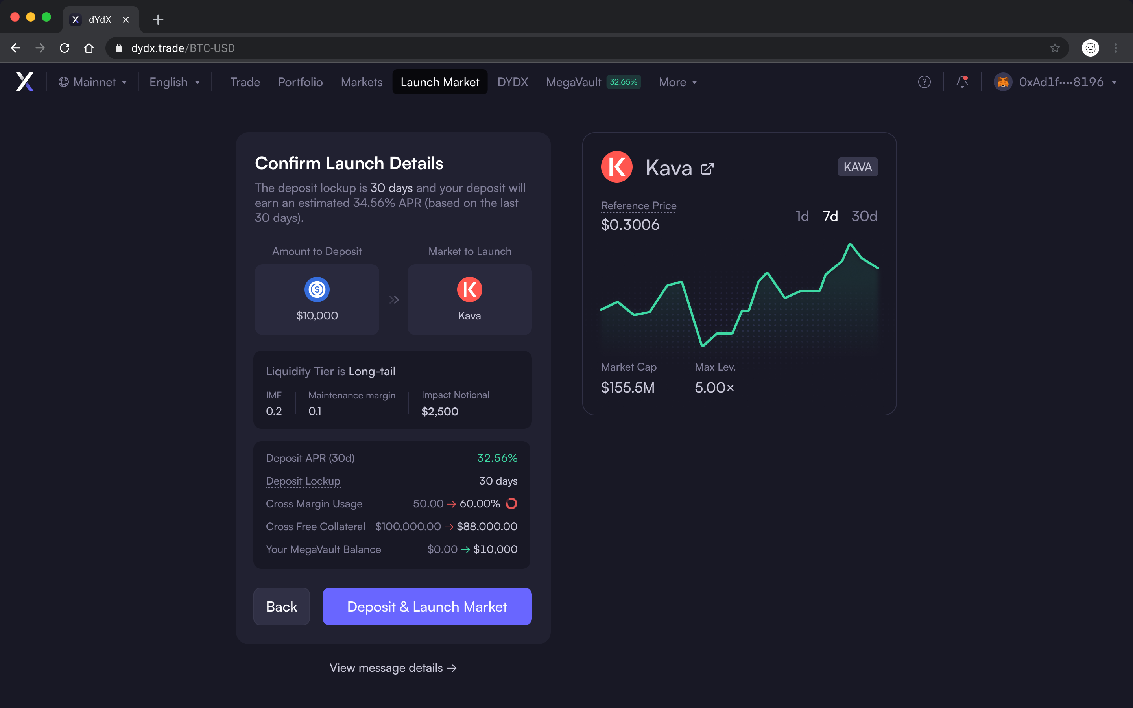
Task: Select the 30d chart time range
Action: tap(864, 216)
